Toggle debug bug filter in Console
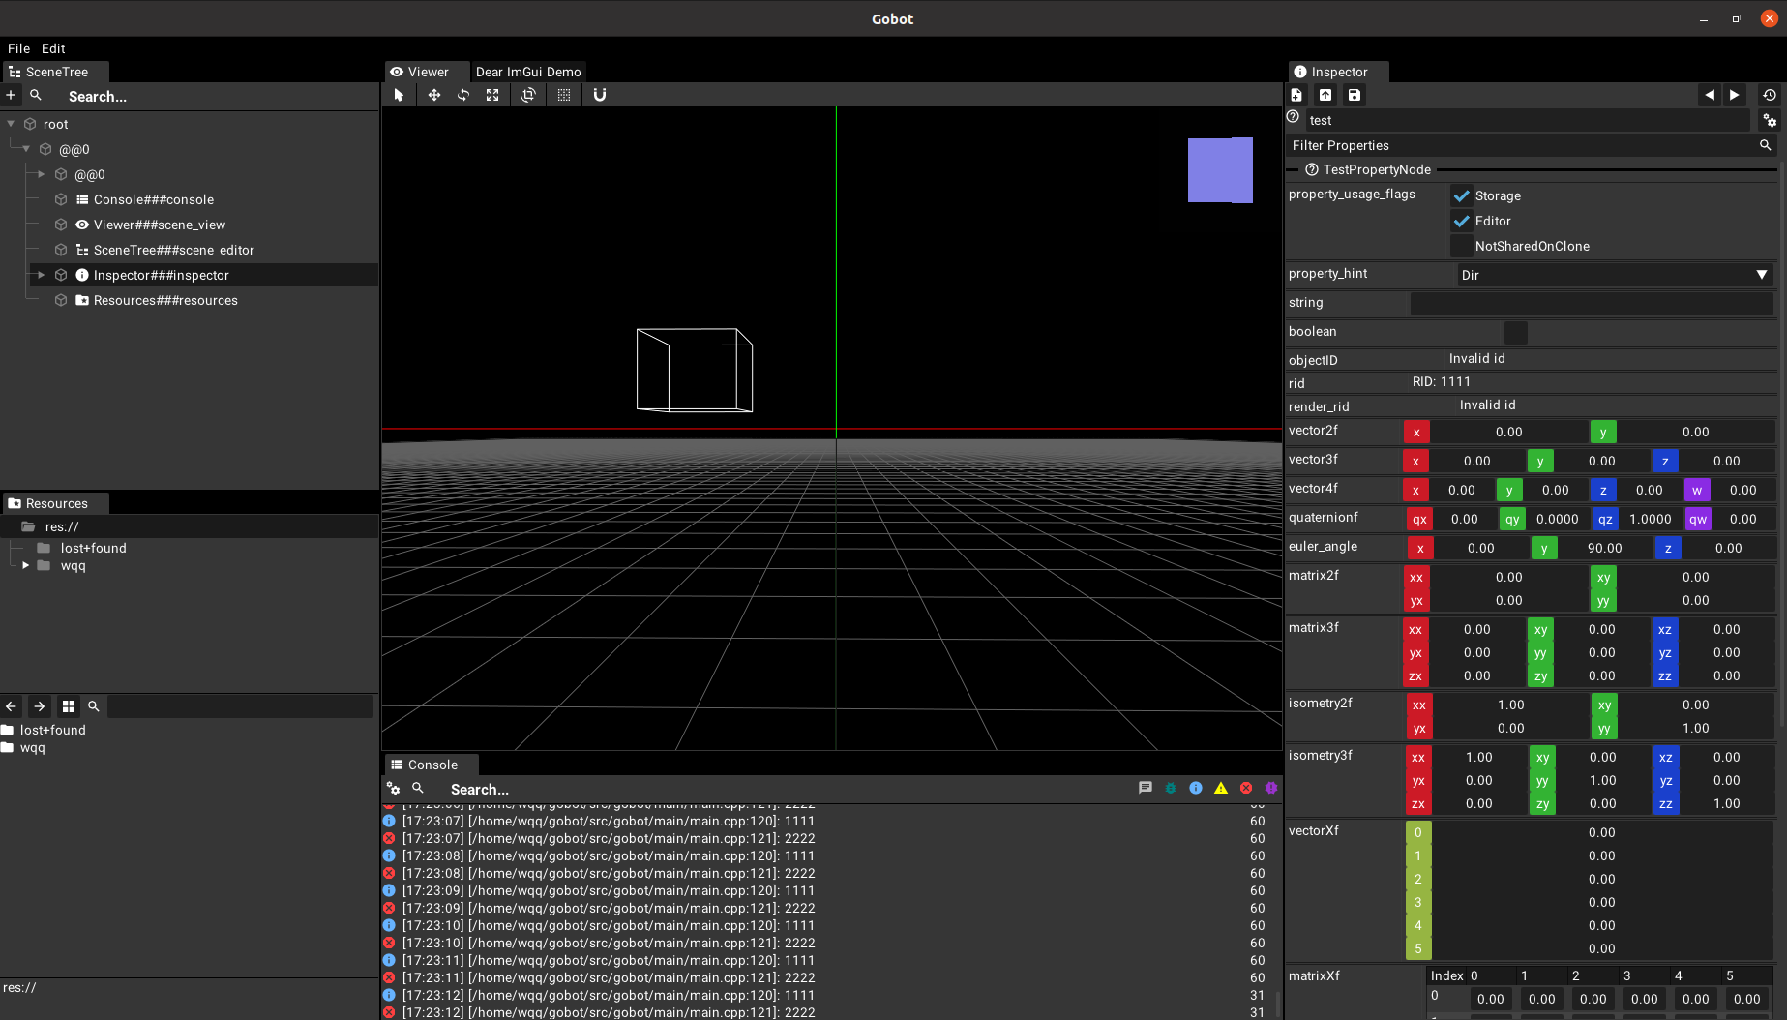The image size is (1787, 1020). pos(1171,788)
